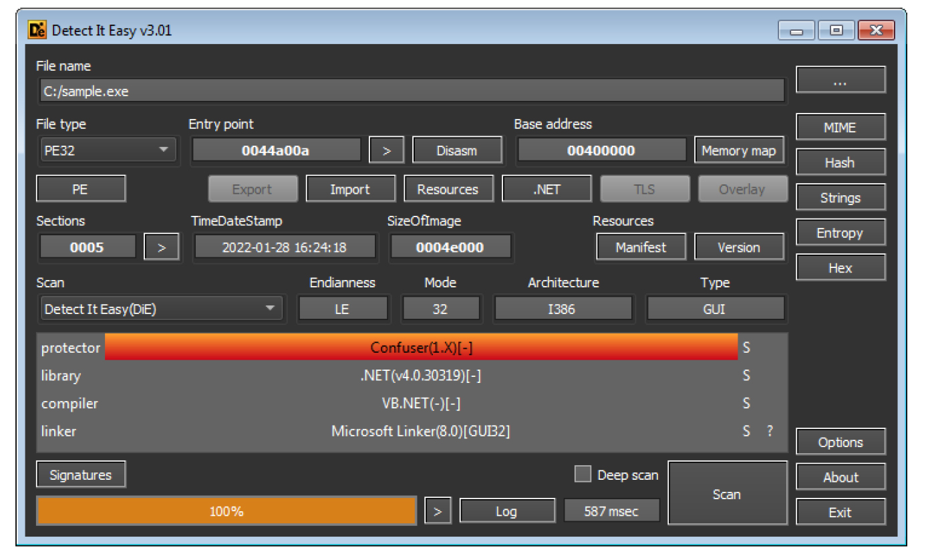Select the .NET(v4.0.30319)[-] library result
This screenshot has width=932, height=554.
coord(421,376)
